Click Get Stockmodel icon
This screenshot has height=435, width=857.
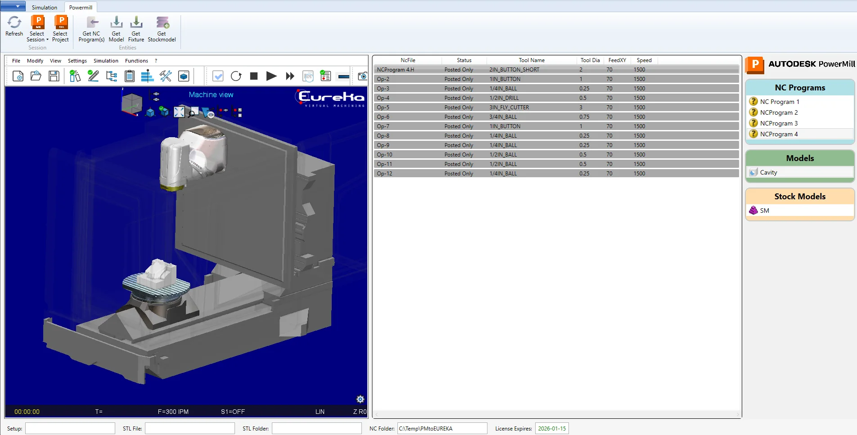[162, 22]
